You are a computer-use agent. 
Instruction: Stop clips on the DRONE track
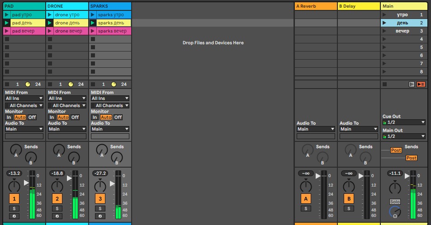pos(50,84)
